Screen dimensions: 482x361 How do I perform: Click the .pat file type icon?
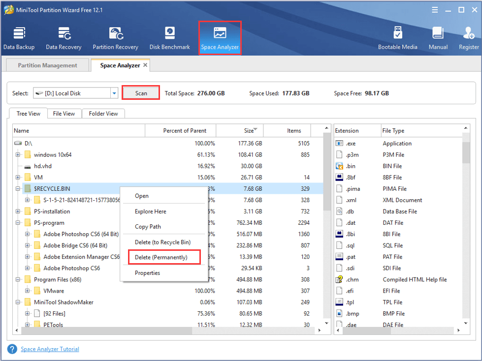339,257
